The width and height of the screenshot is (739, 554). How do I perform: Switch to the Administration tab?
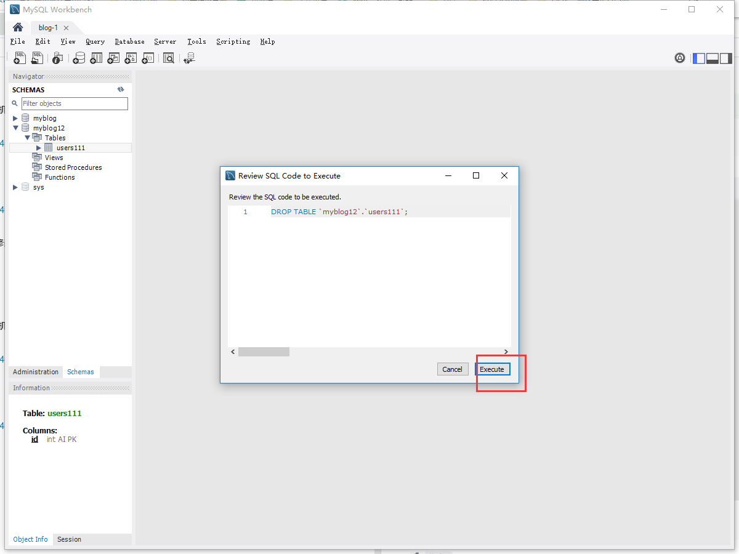[x=36, y=372]
